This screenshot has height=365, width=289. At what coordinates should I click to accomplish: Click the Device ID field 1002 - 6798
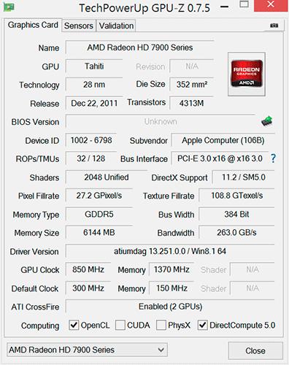coord(91,140)
